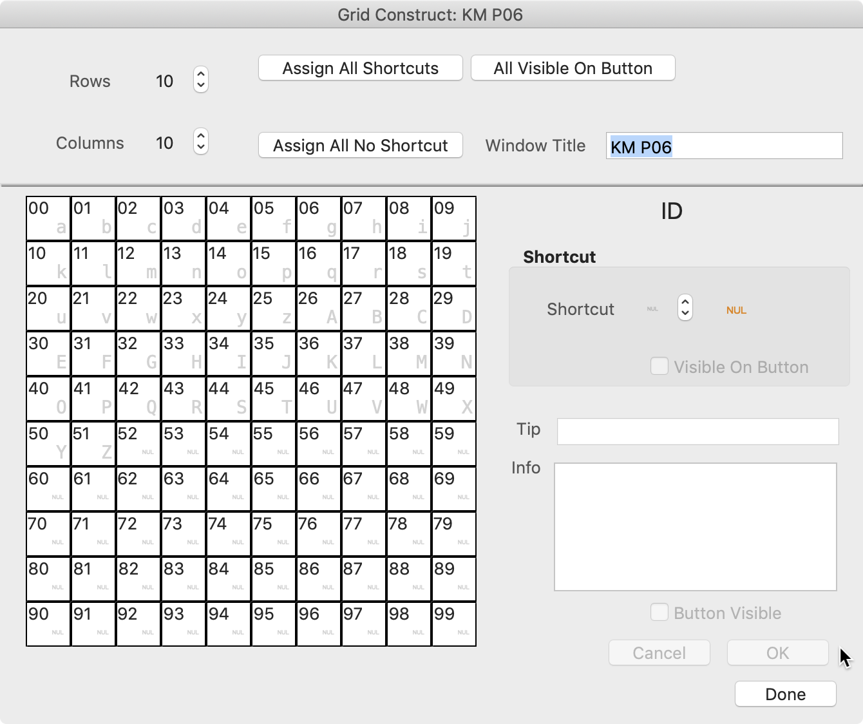Image resolution: width=863 pixels, height=724 pixels.
Task: Select grid cell 00 with shortcut a
Action: point(48,218)
